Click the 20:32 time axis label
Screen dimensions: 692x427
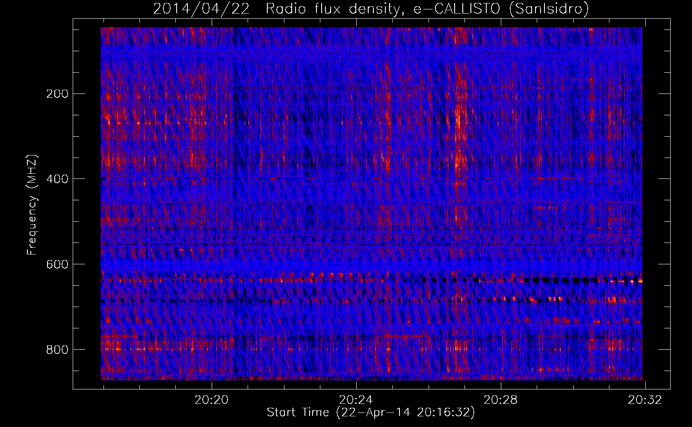[x=645, y=400]
